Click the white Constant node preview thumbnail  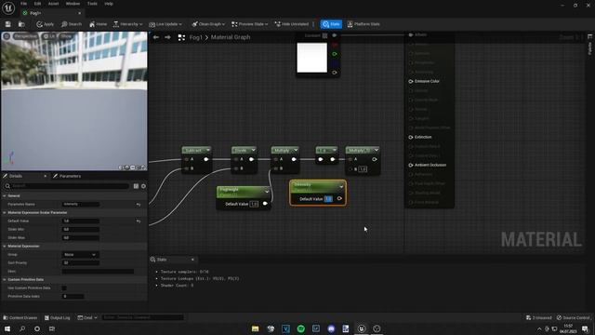point(312,58)
